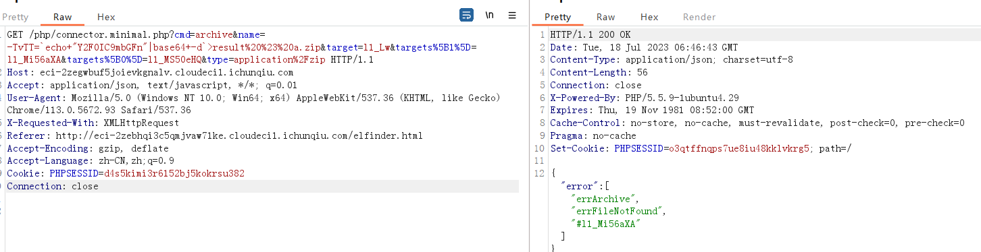Click the request line containing type=application%2Fzip
The height and width of the screenshot is (252, 981).
tap(191, 60)
